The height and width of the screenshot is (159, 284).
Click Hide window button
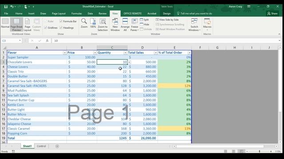(145, 24)
